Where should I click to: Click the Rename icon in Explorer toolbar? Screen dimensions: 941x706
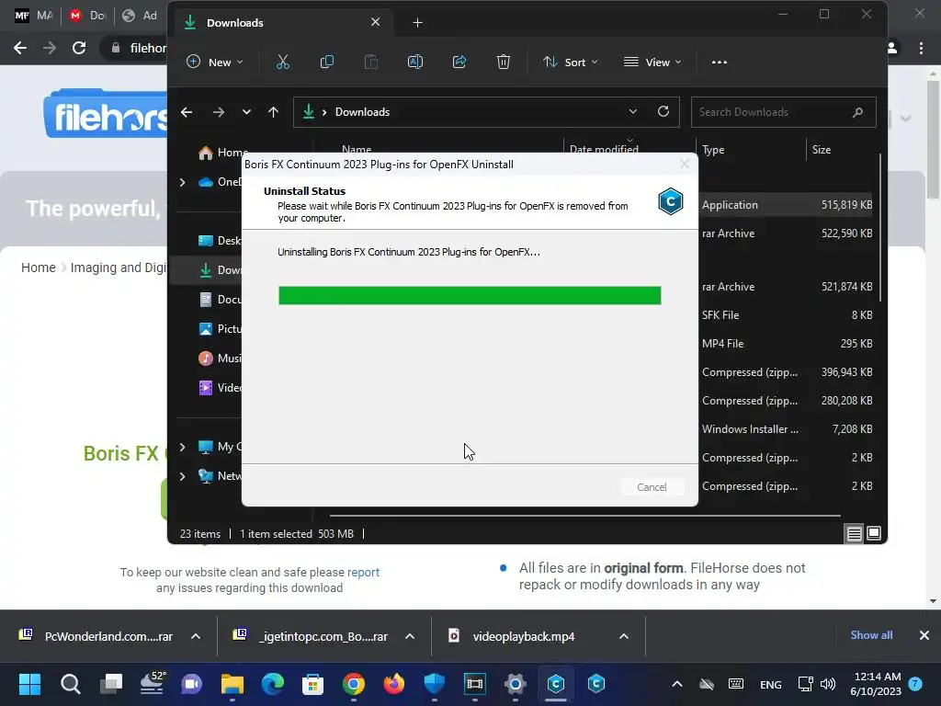tap(415, 62)
